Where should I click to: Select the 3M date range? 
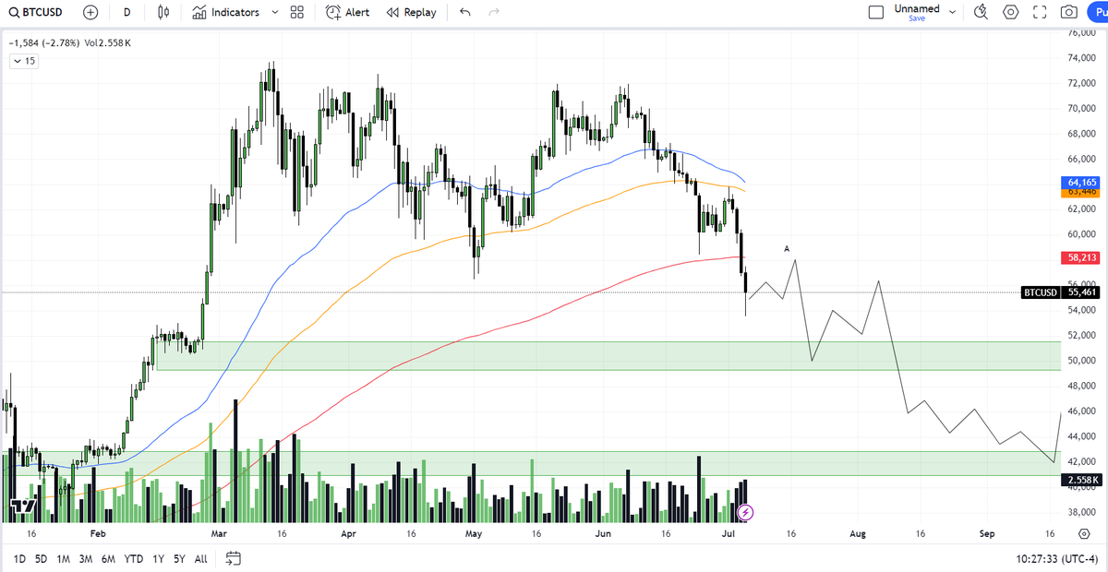point(86,558)
